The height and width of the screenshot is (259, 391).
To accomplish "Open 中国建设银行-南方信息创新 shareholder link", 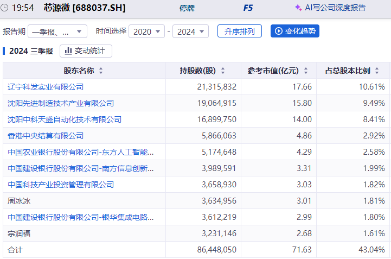I will 81,168.
